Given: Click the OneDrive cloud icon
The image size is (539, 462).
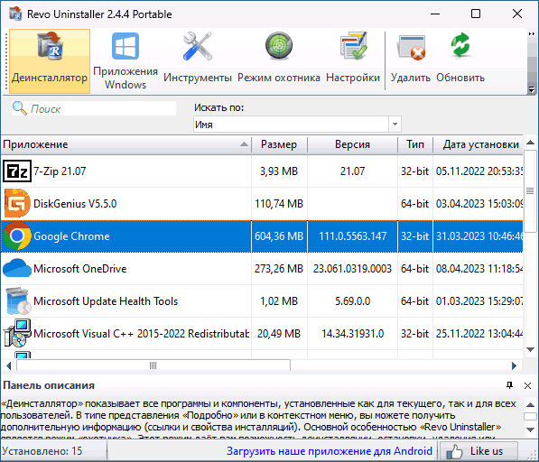Looking at the screenshot, I should coord(17,268).
